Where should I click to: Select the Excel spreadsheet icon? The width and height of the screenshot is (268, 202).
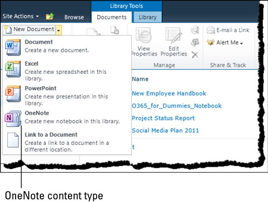tap(13, 69)
